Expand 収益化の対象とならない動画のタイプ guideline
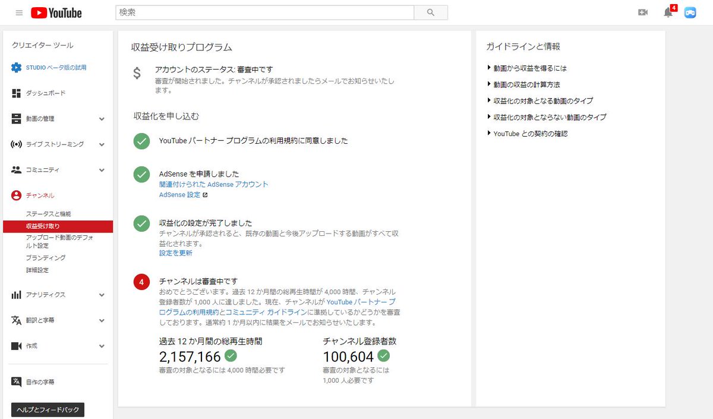 tap(547, 117)
